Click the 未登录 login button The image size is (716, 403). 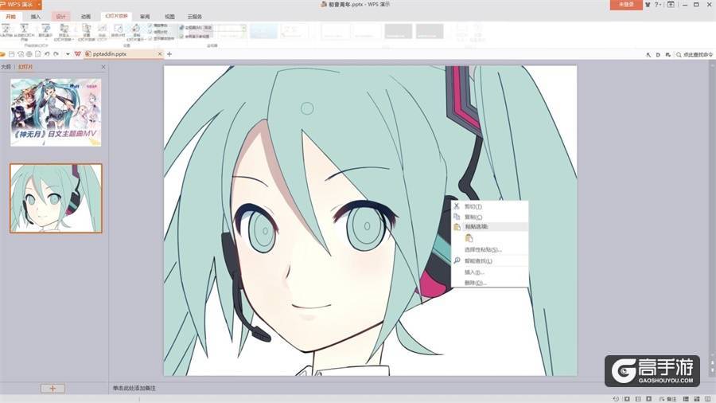point(626,5)
